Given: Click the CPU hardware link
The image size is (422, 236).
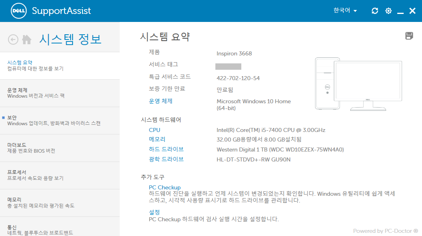Looking at the screenshot, I should point(154,130).
